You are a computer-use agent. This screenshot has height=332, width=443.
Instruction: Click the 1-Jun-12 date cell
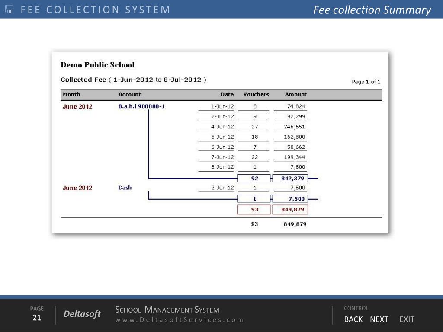pyautogui.click(x=223, y=106)
